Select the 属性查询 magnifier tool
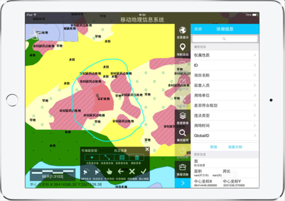 (x=182, y=133)
